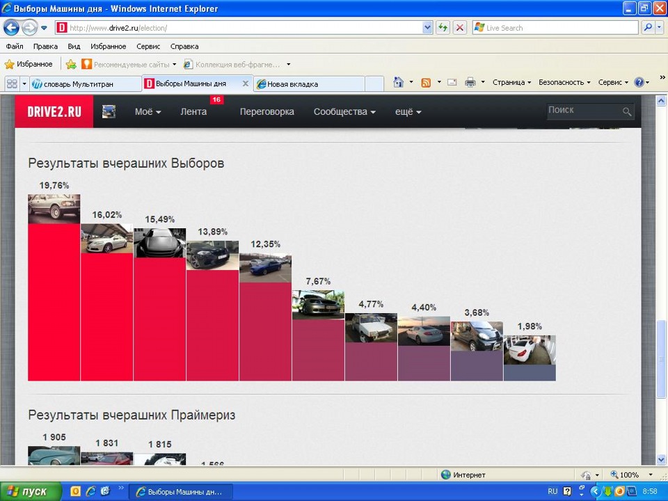The width and height of the screenshot is (668, 501).
Task: Open the Безопасность dropdown menu
Action: (564, 82)
